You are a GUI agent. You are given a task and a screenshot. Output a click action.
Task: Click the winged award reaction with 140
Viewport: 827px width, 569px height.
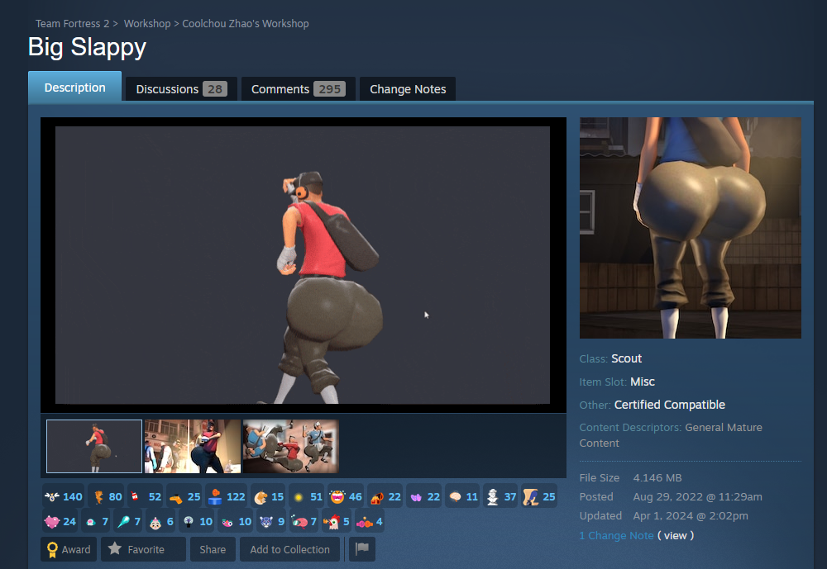point(64,496)
